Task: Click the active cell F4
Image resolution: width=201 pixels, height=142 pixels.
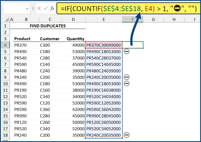Action: 133,45
